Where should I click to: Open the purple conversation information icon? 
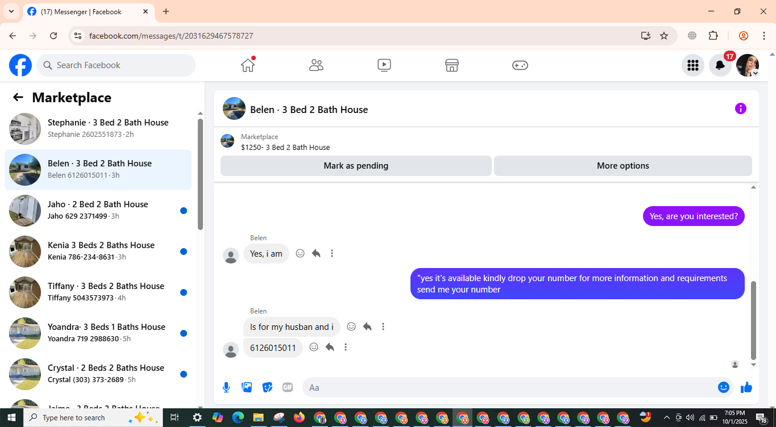coord(740,108)
